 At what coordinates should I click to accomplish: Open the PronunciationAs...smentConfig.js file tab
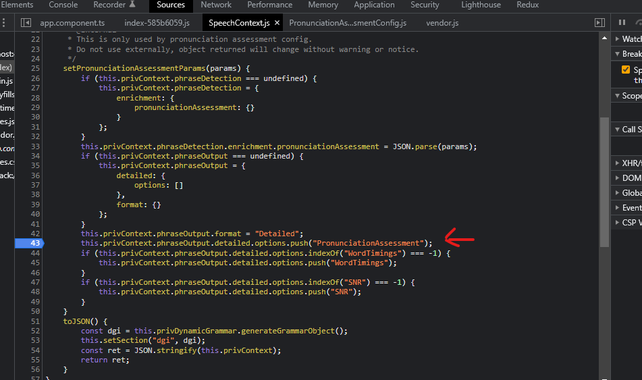tap(348, 23)
